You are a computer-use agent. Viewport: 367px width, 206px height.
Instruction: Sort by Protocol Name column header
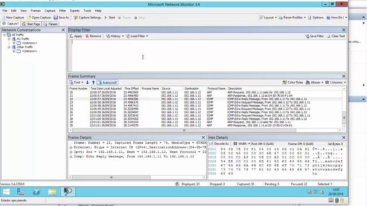pyautogui.click(x=216, y=89)
